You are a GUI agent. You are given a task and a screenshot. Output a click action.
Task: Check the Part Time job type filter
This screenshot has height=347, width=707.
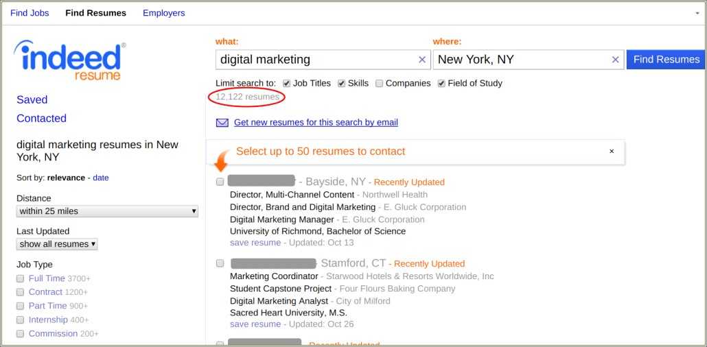tap(21, 306)
